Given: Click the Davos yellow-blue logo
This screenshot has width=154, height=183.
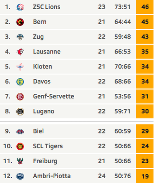Looking at the screenshot, I should (x=20, y=82).
